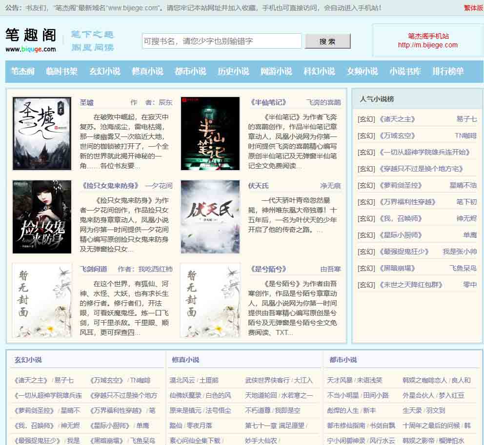Open the mobile site link m.bijiege.com

click(x=427, y=45)
